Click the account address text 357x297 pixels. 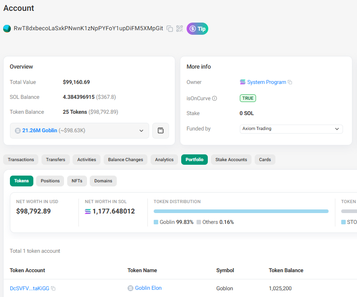pyautogui.click(x=88, y=28)
